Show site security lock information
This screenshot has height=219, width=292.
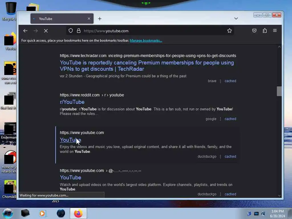point(79,31)
